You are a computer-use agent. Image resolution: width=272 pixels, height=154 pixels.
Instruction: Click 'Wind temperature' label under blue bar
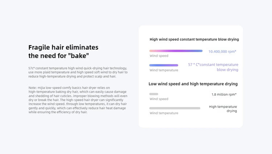tap(164, 70)
